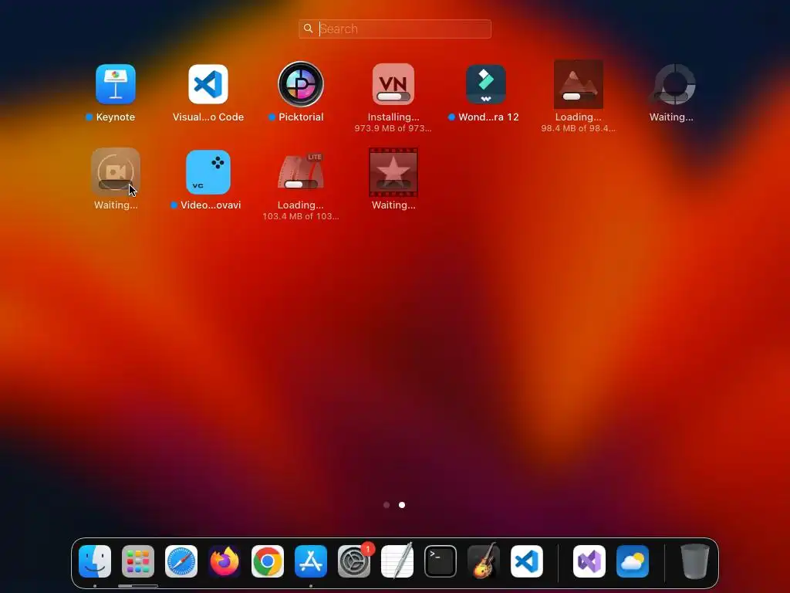
Task: Open GarageBand from the Dock
Action: tap(484, 561)
